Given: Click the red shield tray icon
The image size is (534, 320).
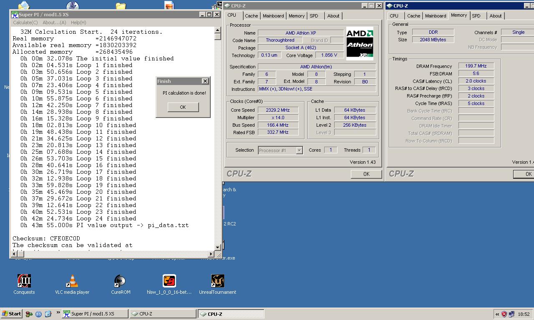Looking at the screenshot, I should pos(504,314).
